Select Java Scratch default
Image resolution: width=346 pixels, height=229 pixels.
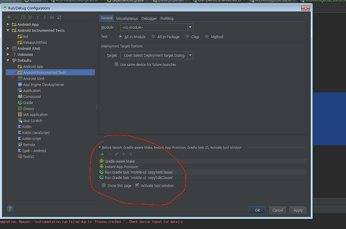pos(30,121)
